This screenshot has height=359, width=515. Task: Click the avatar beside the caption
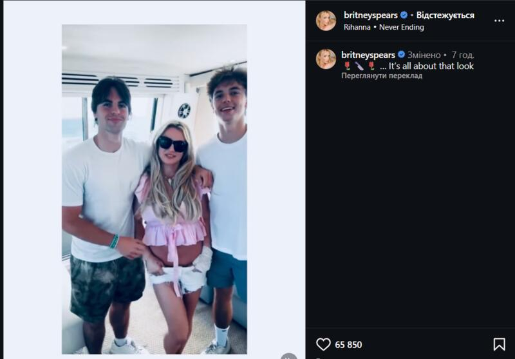click(326, 59)
